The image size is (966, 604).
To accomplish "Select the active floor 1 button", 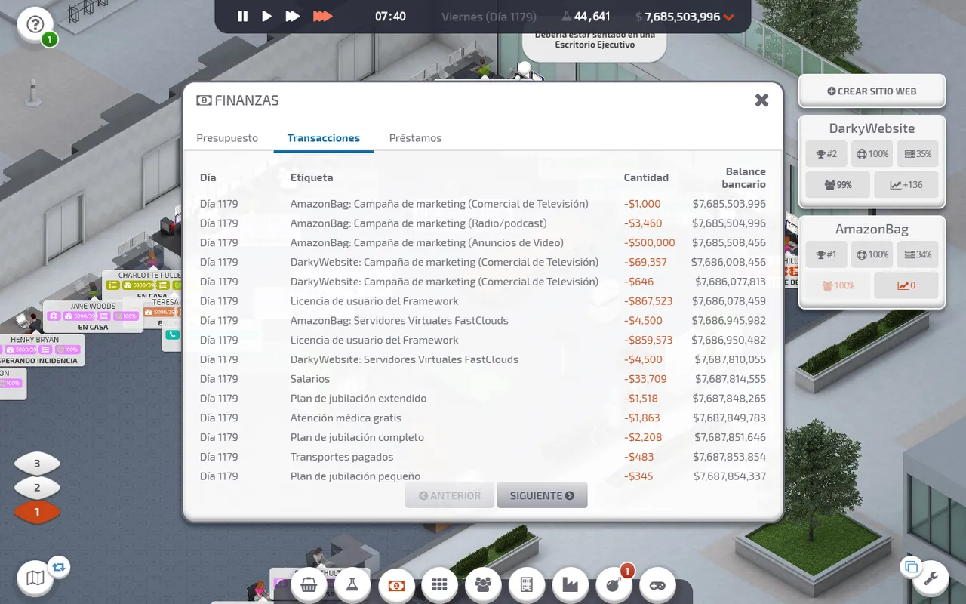I will [x=37, y=512].
